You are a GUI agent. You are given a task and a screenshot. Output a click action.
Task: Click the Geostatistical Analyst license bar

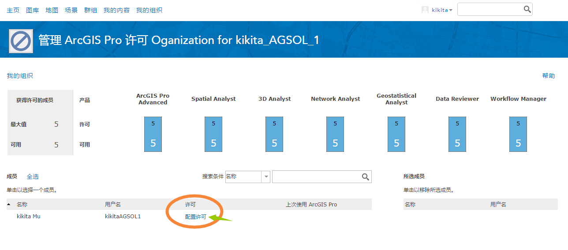click(396, 134)
